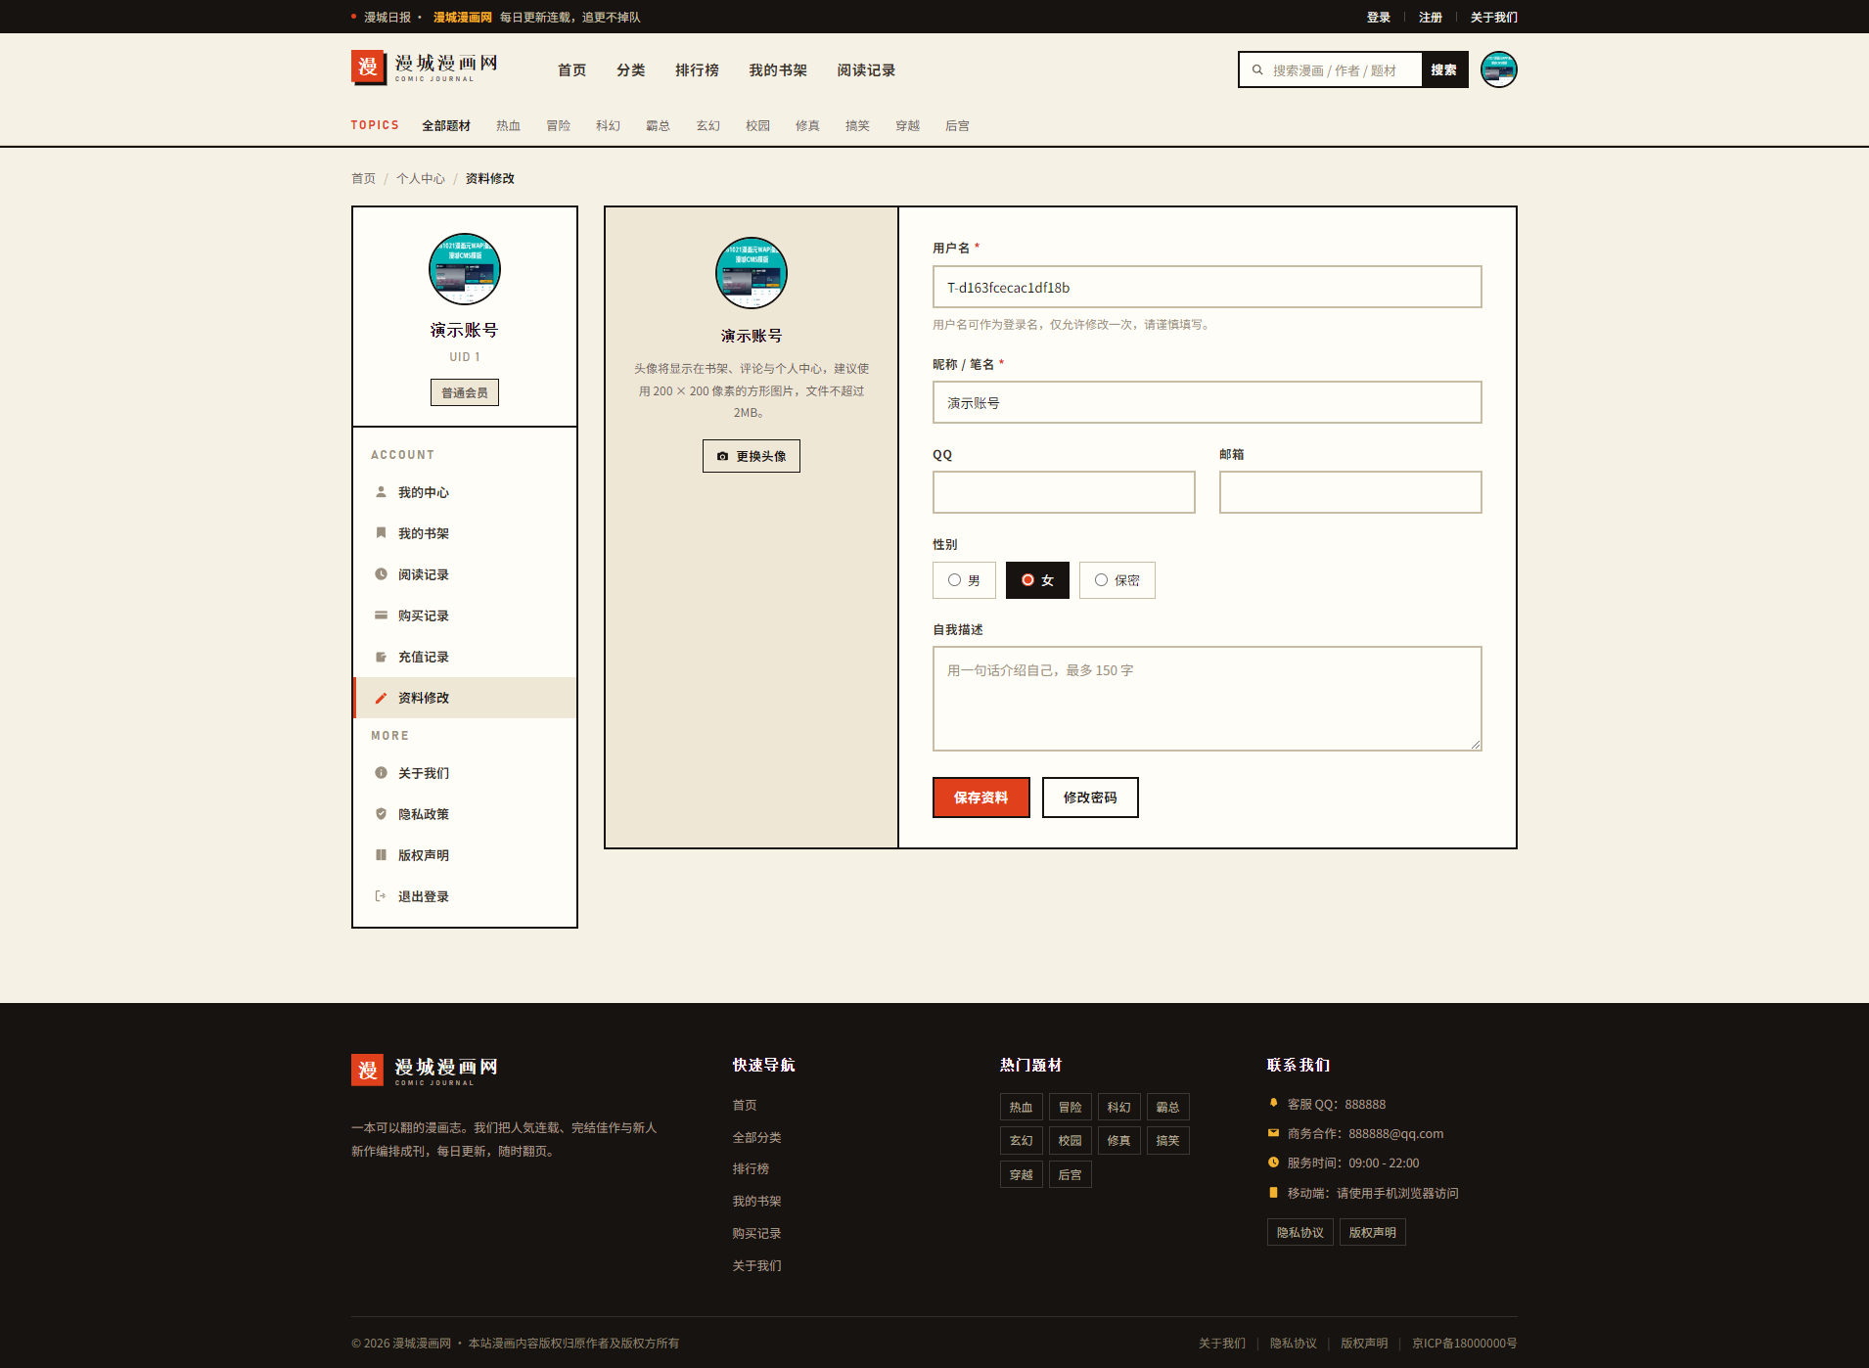Screen dimensions: 1869x1368
Task: Open 排行榜 in the main navigation
Action: click(697, 70)
